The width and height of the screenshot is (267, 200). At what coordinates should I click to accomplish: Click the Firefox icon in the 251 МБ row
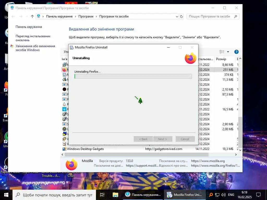[64, 70]
